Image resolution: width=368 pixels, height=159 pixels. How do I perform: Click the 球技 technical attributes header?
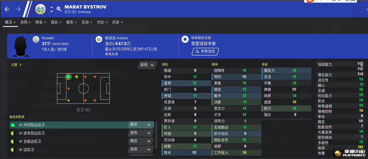tap(165, 65)
